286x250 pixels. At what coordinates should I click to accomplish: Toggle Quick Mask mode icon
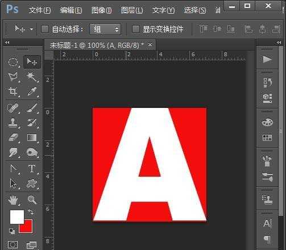[13, 244]
